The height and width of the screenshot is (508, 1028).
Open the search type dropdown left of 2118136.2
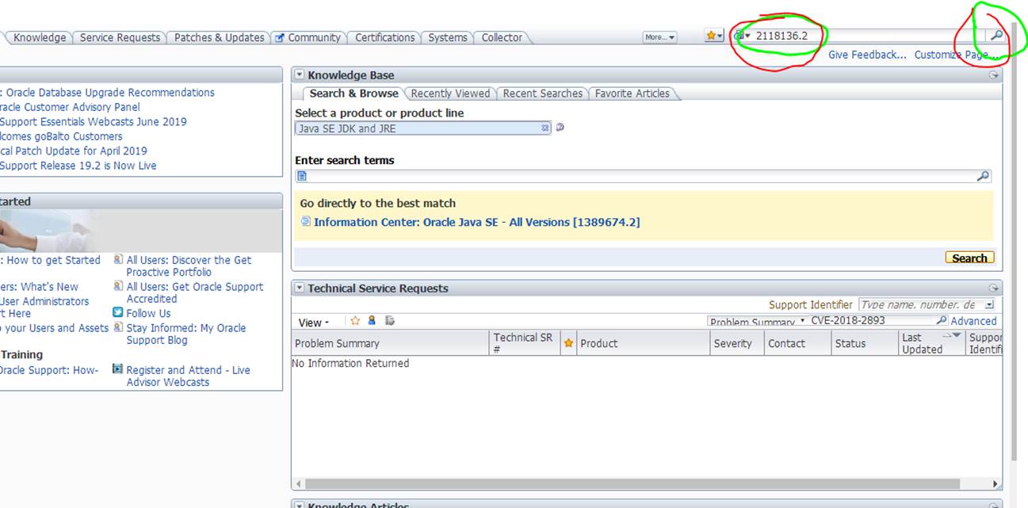pyautogui.click(x=742, y=36)
